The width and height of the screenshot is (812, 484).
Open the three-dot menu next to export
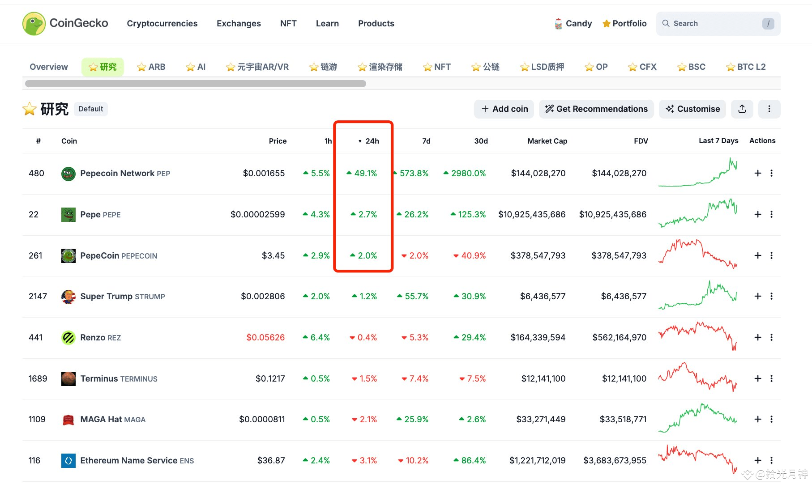pyautogui.click(x=769, y=109)
